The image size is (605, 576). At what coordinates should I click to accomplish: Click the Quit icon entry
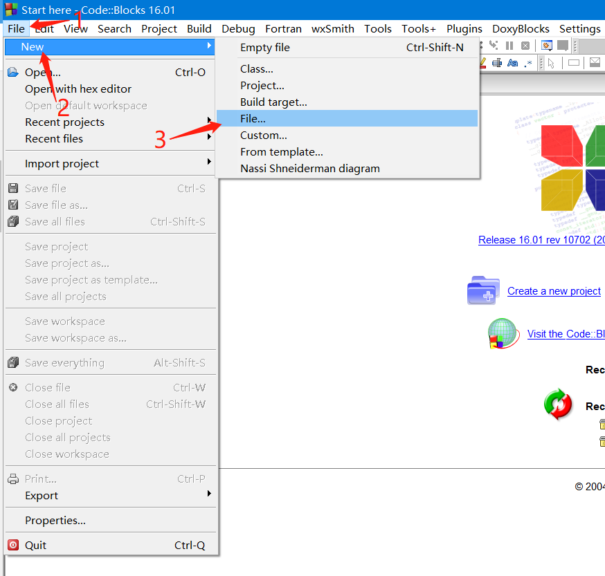pyautogui.click(x=13, y=545)
